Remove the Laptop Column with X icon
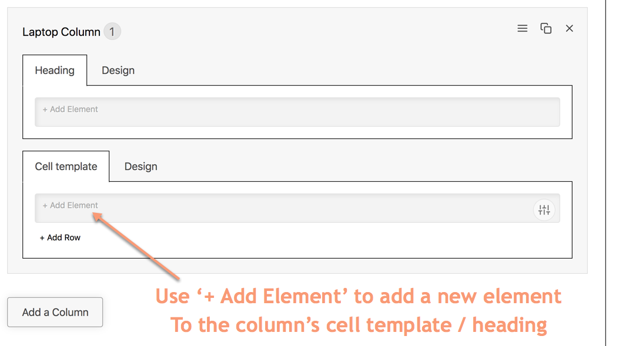 569,28
